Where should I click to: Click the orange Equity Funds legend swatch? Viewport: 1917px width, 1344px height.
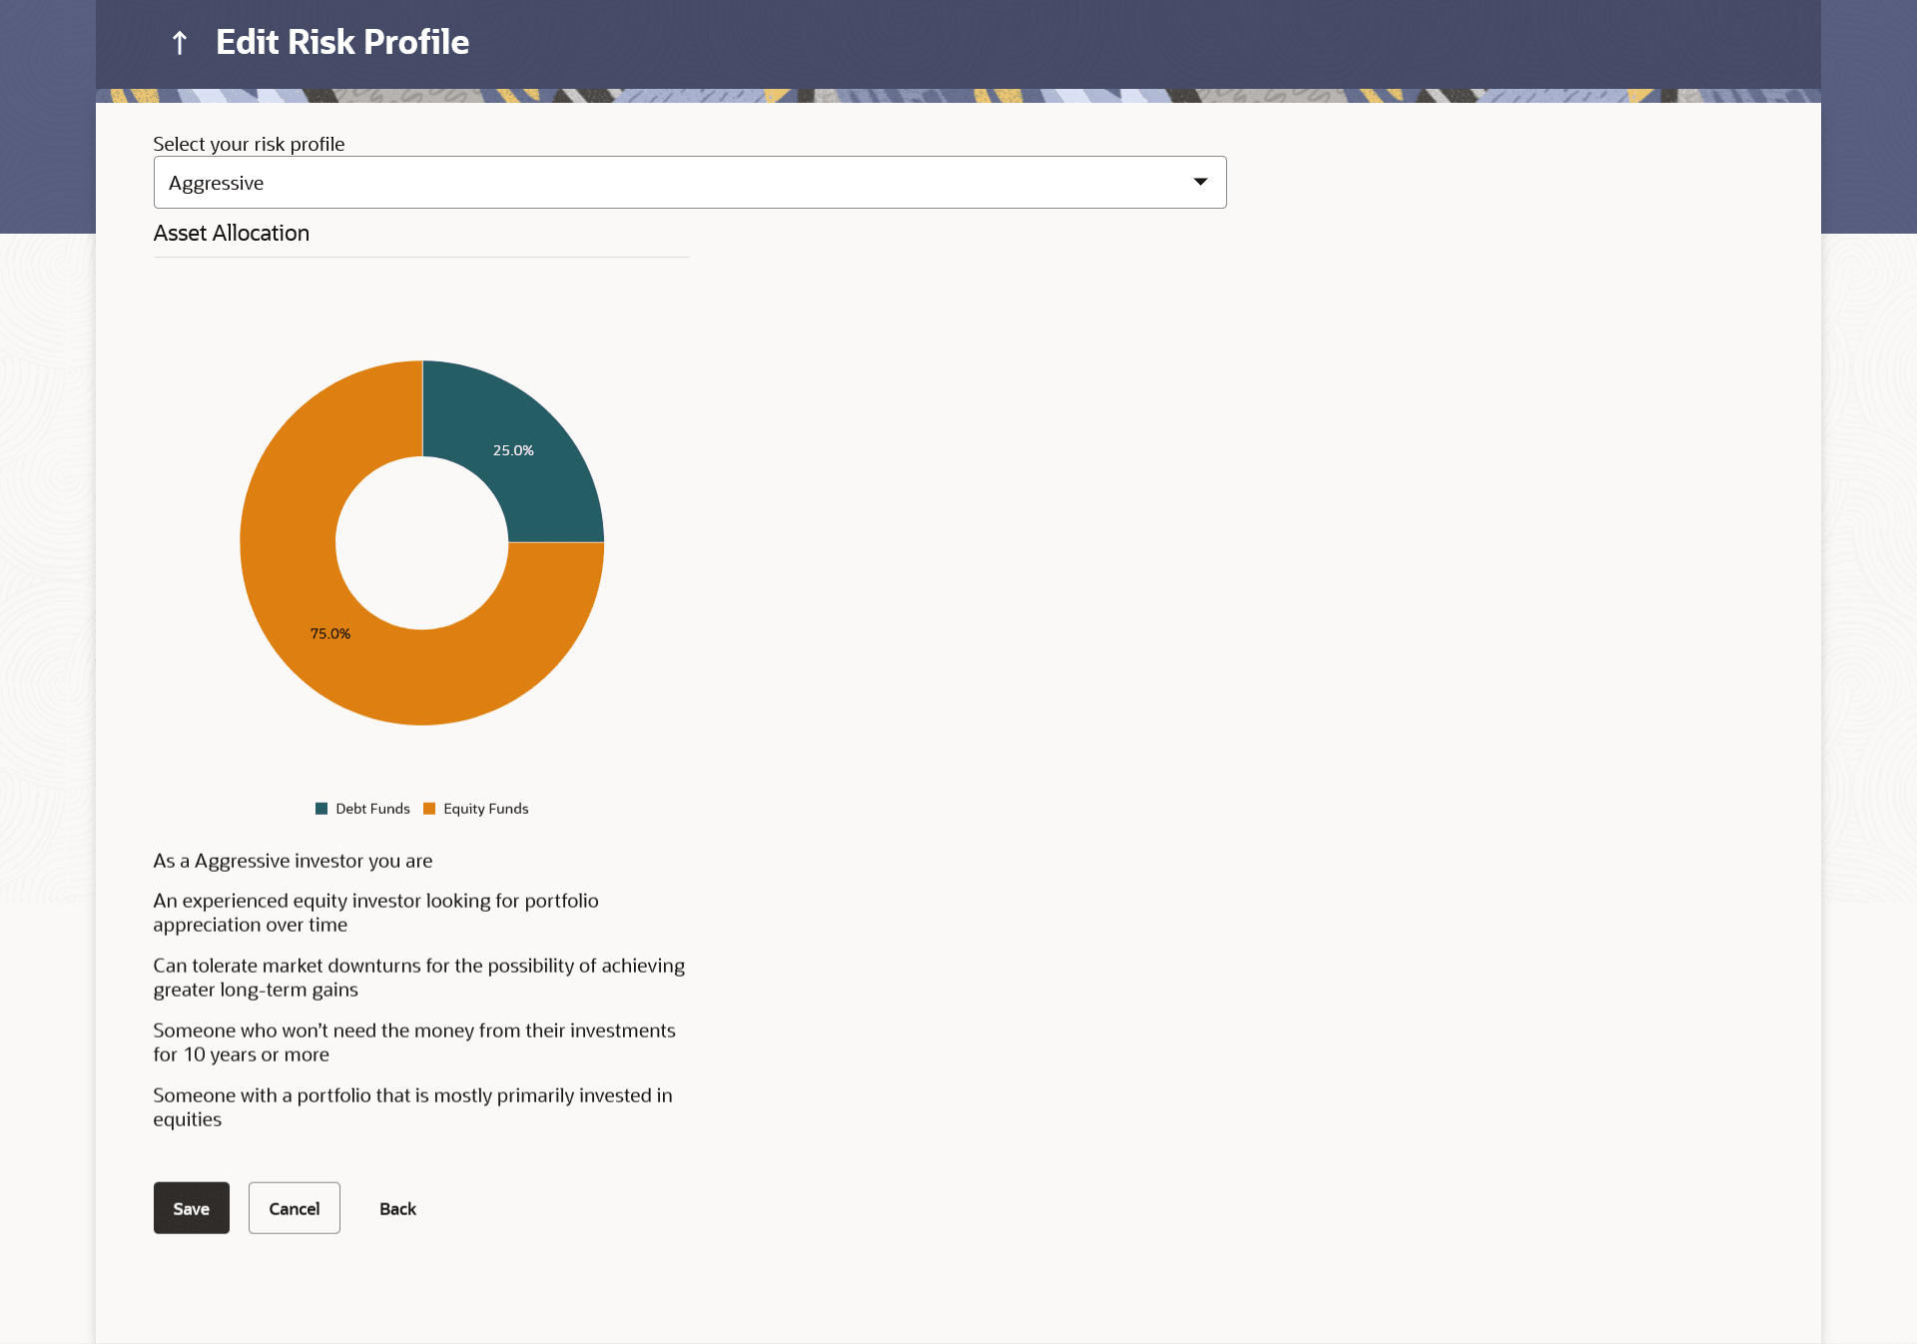coord(429,809)
